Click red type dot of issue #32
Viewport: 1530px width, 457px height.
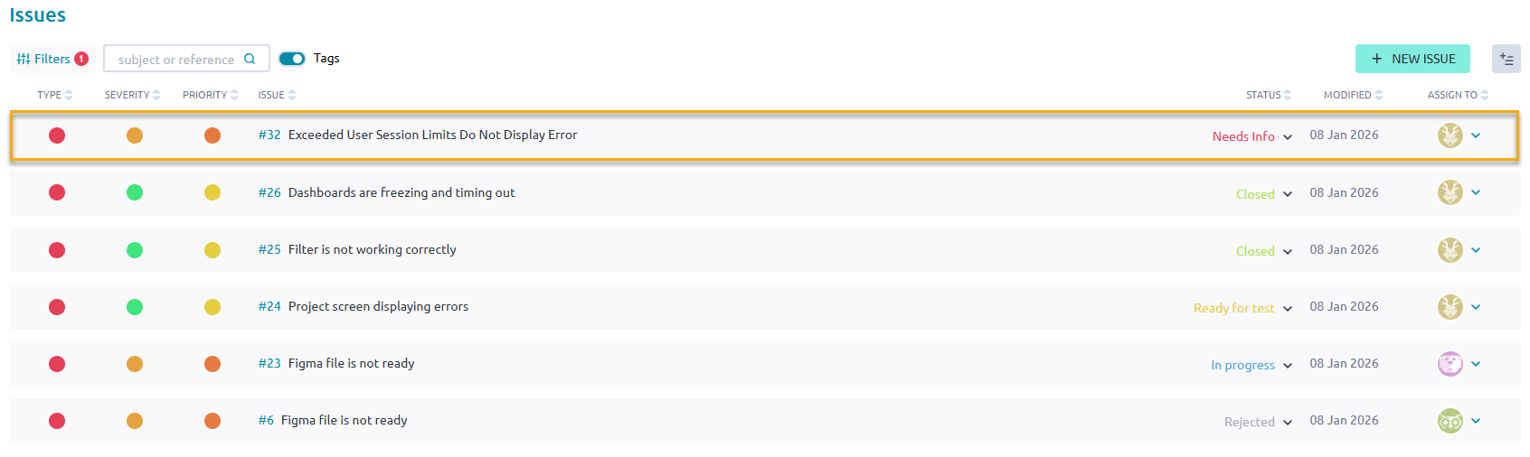(x=57, y=135)
